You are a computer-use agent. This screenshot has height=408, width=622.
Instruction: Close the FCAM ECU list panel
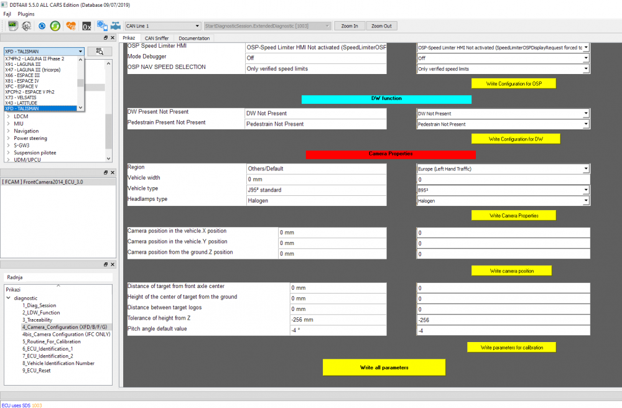[113, 172]
